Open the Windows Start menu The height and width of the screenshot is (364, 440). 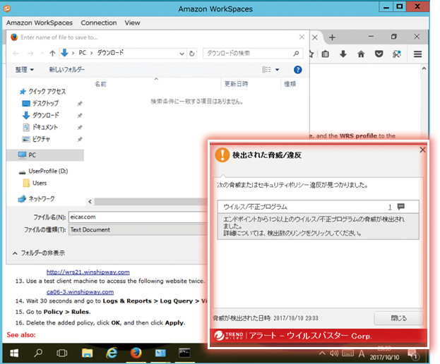[14, 353]
